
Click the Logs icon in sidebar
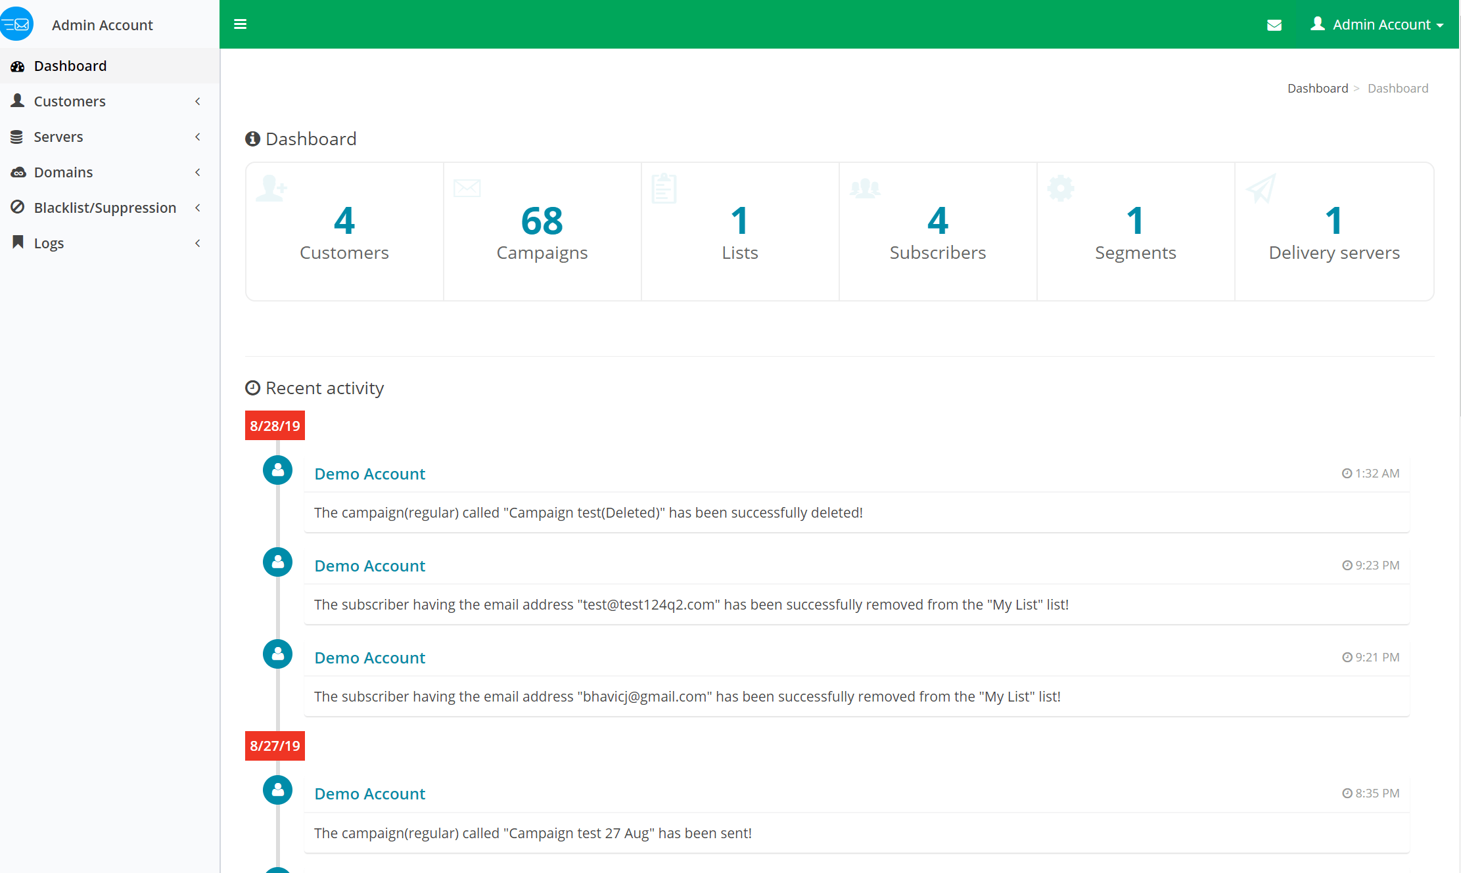18,242
